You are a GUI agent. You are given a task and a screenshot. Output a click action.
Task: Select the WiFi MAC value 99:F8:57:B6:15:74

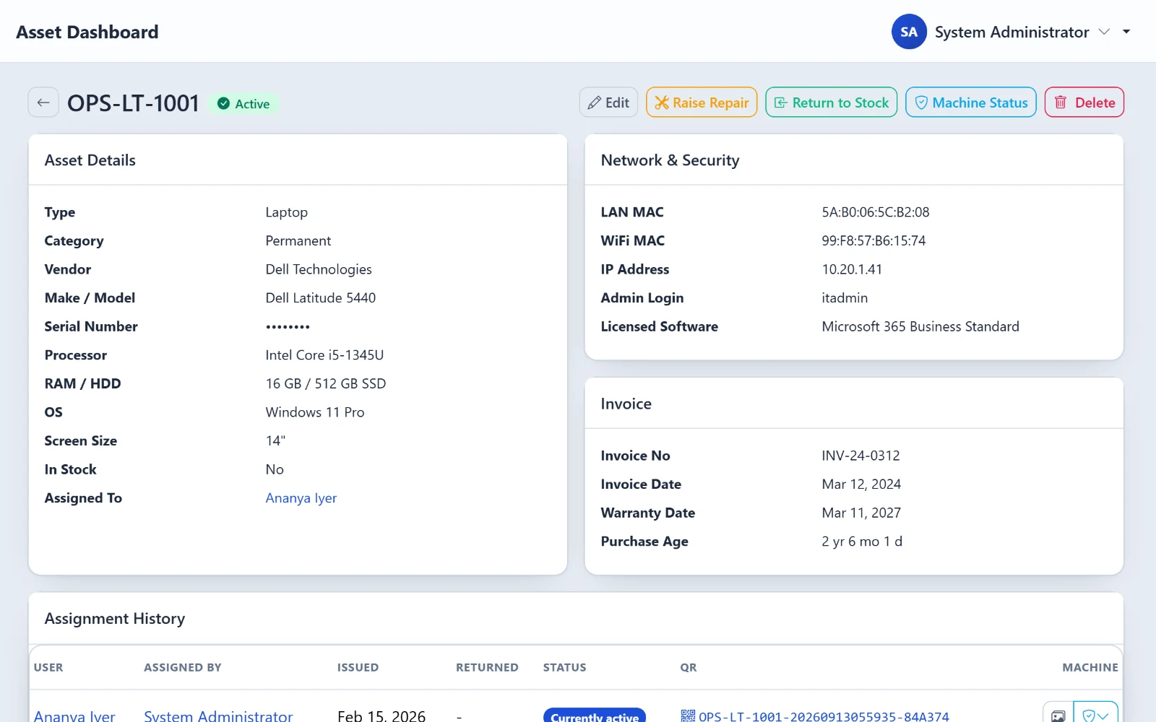click(x=874, y=241)
